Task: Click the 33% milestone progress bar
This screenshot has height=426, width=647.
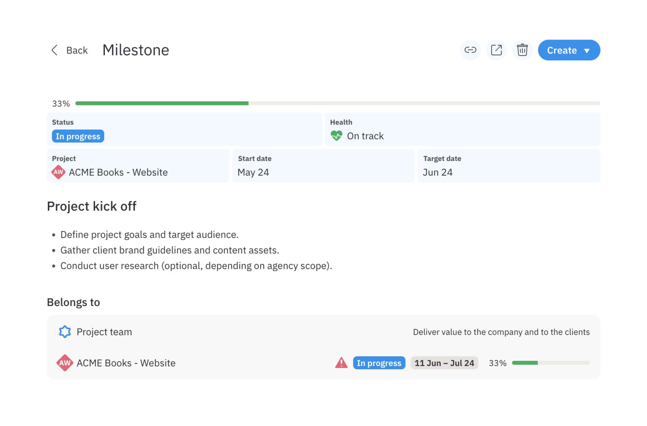Action: pyautogui.click(x=338, y=103)
